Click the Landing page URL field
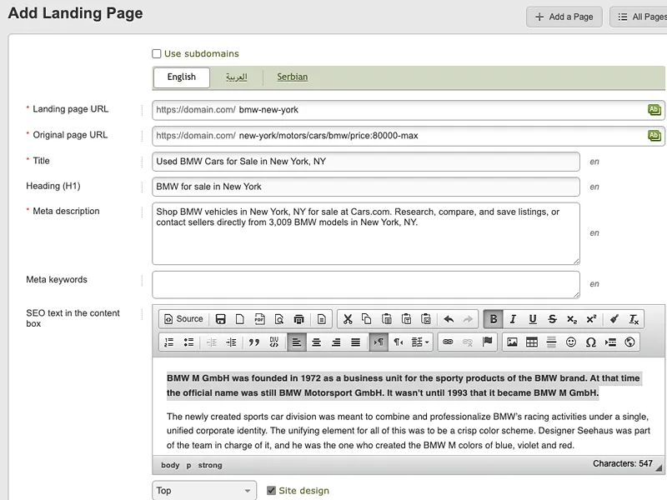Screen dimensions: 667x500 [x=409, y=110]
